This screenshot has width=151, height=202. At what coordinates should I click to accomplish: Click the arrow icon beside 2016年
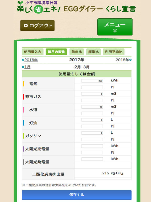pyautogui.click(x=23, y=60)
